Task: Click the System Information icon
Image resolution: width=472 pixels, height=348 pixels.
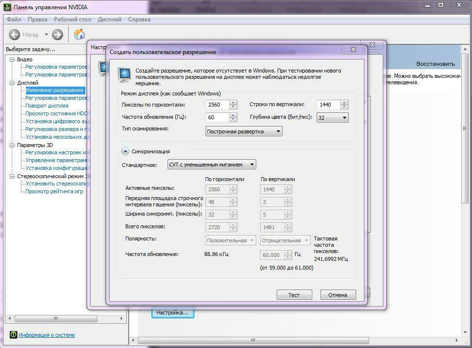Action: click(13, 334)
